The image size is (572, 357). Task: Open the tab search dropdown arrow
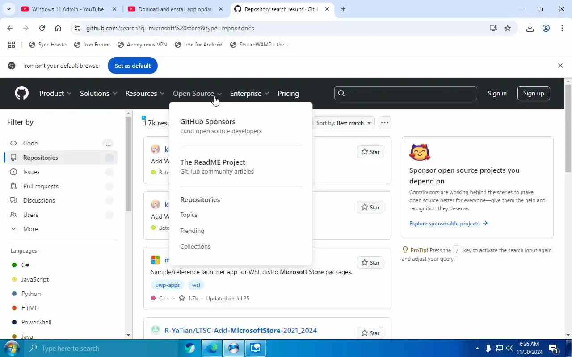point(10,9)
